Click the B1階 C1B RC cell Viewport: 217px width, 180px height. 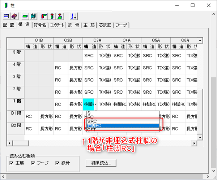31,117
